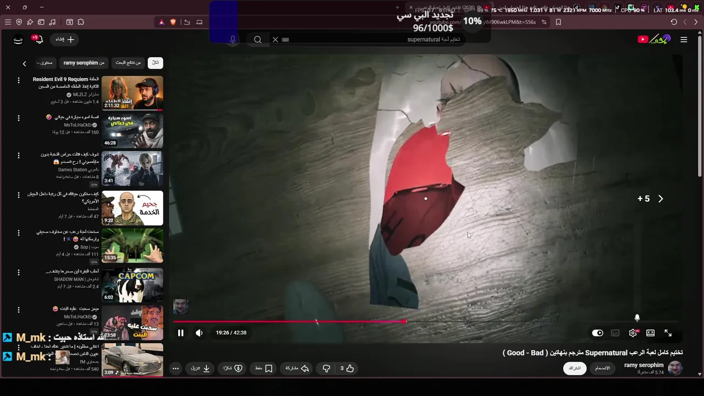Open the new tab plus button

[x=397, y=8]
